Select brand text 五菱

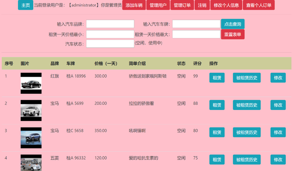coord(54,158)
